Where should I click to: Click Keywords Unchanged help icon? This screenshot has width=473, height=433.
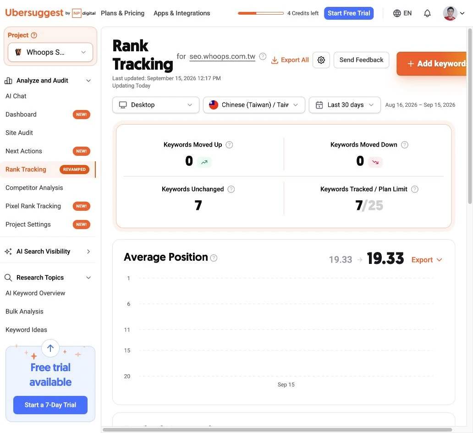pyautogui.click(x=231, y=189)
